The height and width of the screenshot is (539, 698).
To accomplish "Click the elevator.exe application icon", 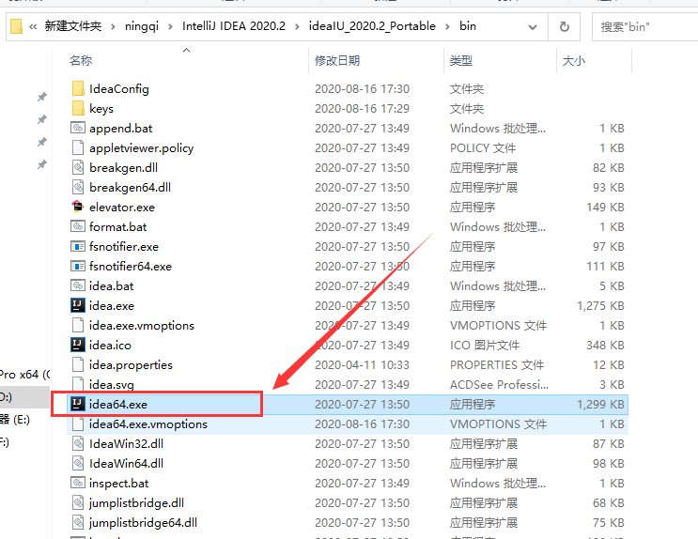I will pyautogui.click(x=78, y=207).
